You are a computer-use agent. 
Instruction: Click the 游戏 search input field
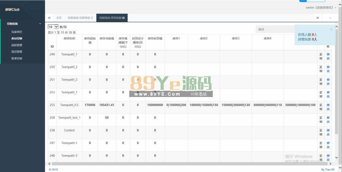pyautogui.click(x=275, y=29)
